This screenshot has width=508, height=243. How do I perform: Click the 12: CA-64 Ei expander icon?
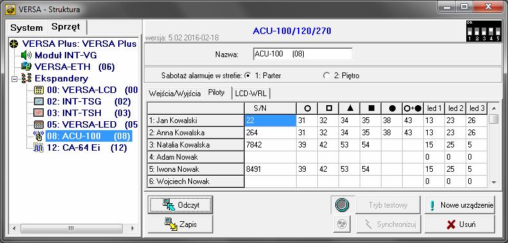point(39,148)
